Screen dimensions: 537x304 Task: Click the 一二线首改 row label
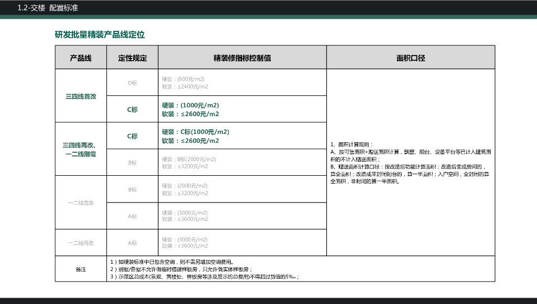pos(81,202)
